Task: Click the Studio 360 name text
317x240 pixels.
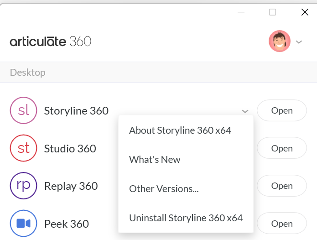Action: (70, 148)
